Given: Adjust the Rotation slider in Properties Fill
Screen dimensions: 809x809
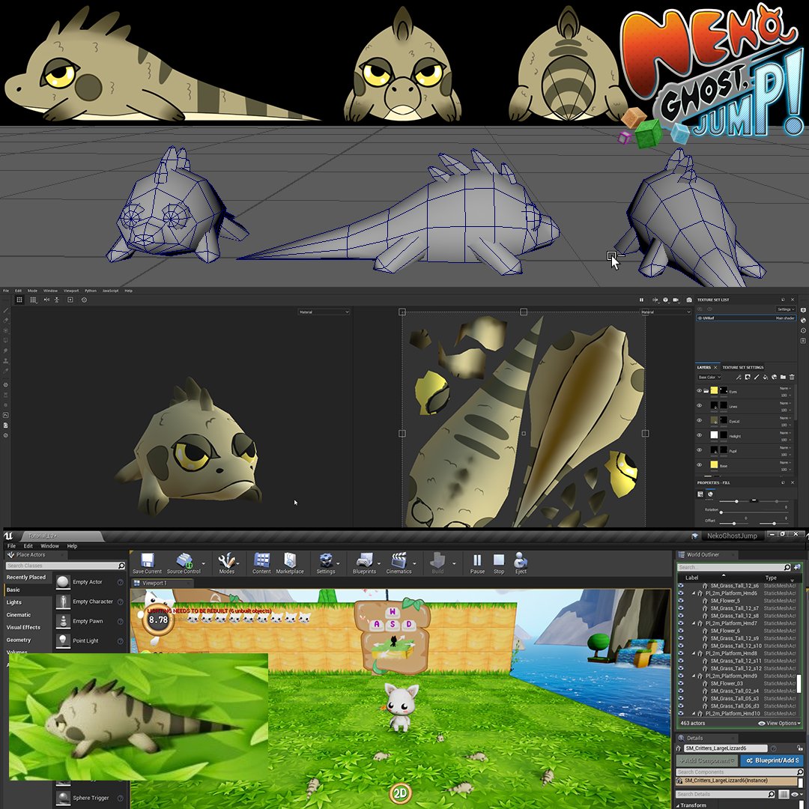Looking at the screenshot, I should (x=754, y=512).
